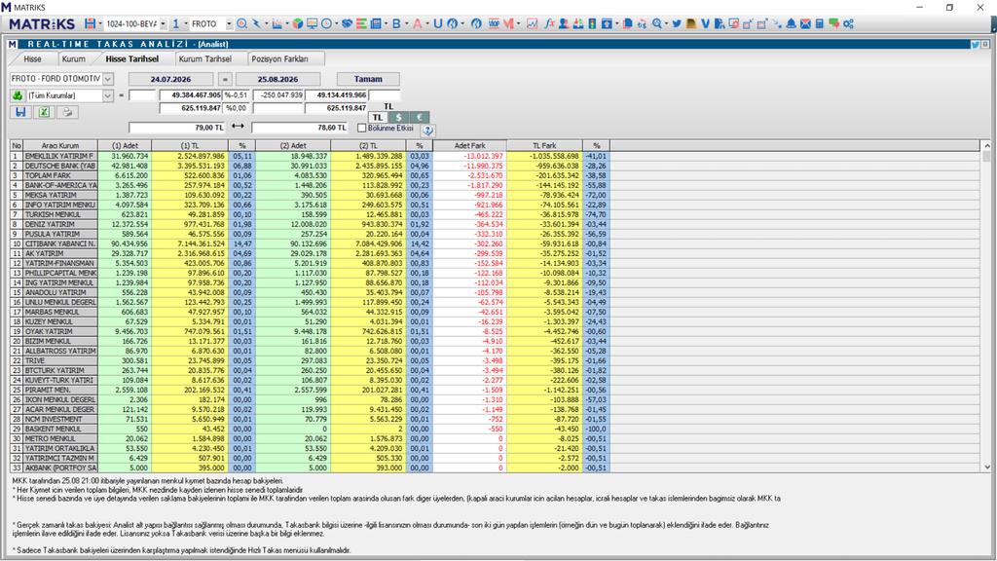Select the DEUTSCHE BANK row name

coord(60,166)
